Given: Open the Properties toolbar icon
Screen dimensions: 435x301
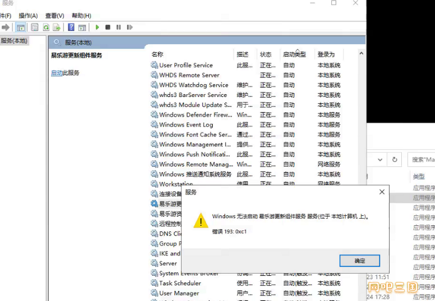Looking at the screenshot, I should (35, 27).
